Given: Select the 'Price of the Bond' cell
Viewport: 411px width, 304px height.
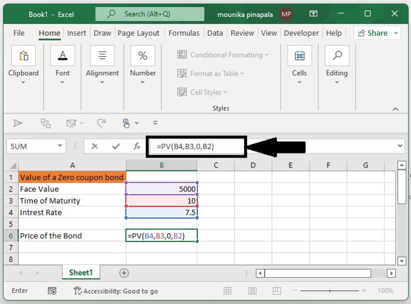Looking at the screenshot, I should [x=72, y=236].
